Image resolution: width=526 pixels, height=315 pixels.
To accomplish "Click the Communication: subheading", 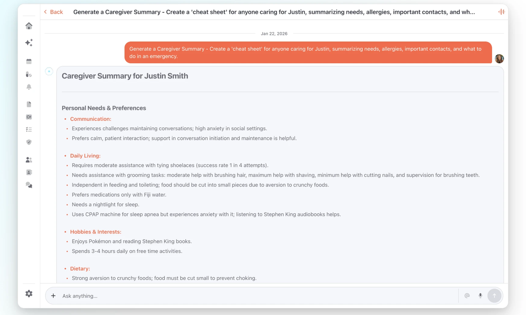I will click(x=91, y=119).
